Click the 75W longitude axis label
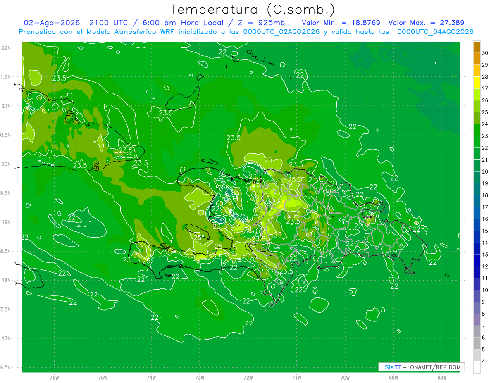Image resolution: width=496 pixels, height=383 pixels. coord(103,378)
